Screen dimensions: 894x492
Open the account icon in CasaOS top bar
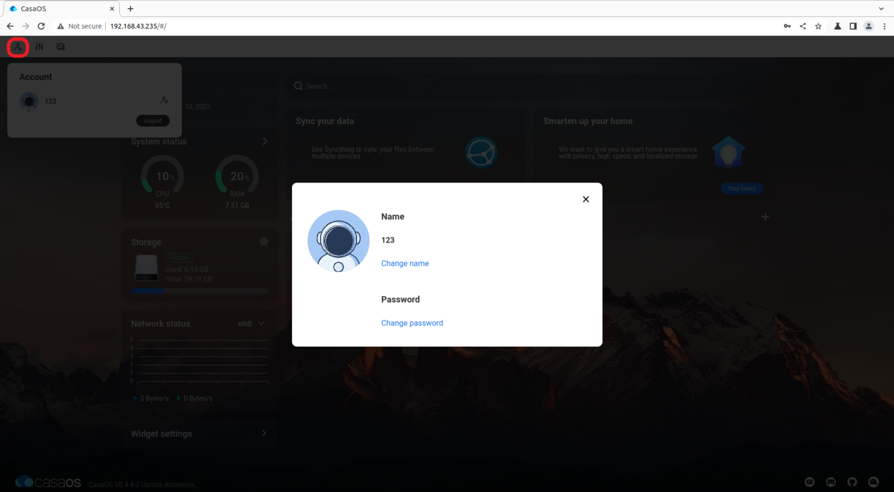tap(18, 47)
